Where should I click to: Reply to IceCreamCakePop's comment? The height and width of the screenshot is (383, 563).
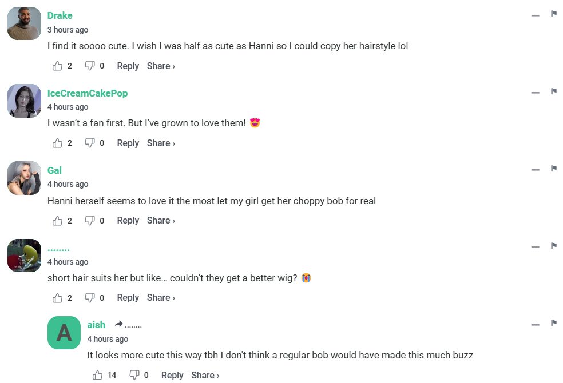(x=128, y=143)
